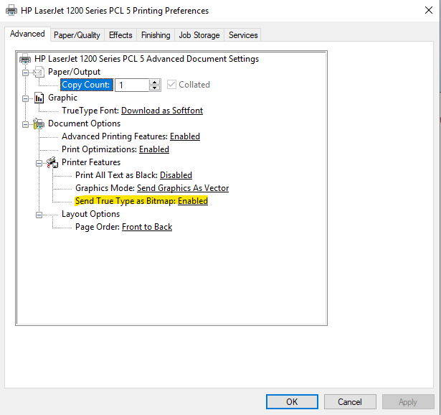Collapse the Printer Features node
Viewport: 441px width, 415px height.
coord(39,163)
